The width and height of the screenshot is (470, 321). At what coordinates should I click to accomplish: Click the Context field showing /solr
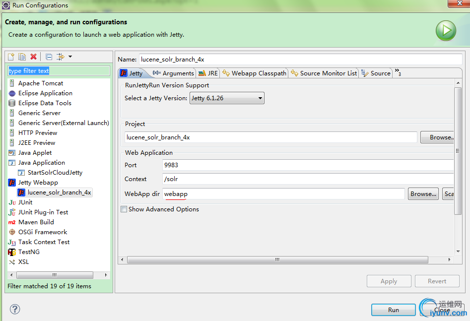[x=308, y=179]
